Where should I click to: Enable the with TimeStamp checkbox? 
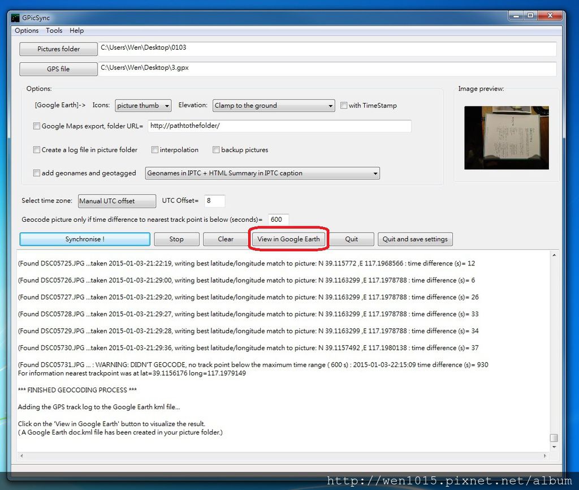344,105
